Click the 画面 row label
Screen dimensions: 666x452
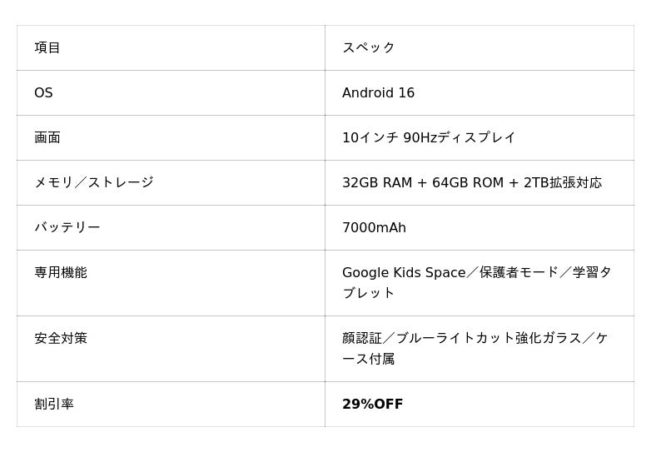coord(47,137)
